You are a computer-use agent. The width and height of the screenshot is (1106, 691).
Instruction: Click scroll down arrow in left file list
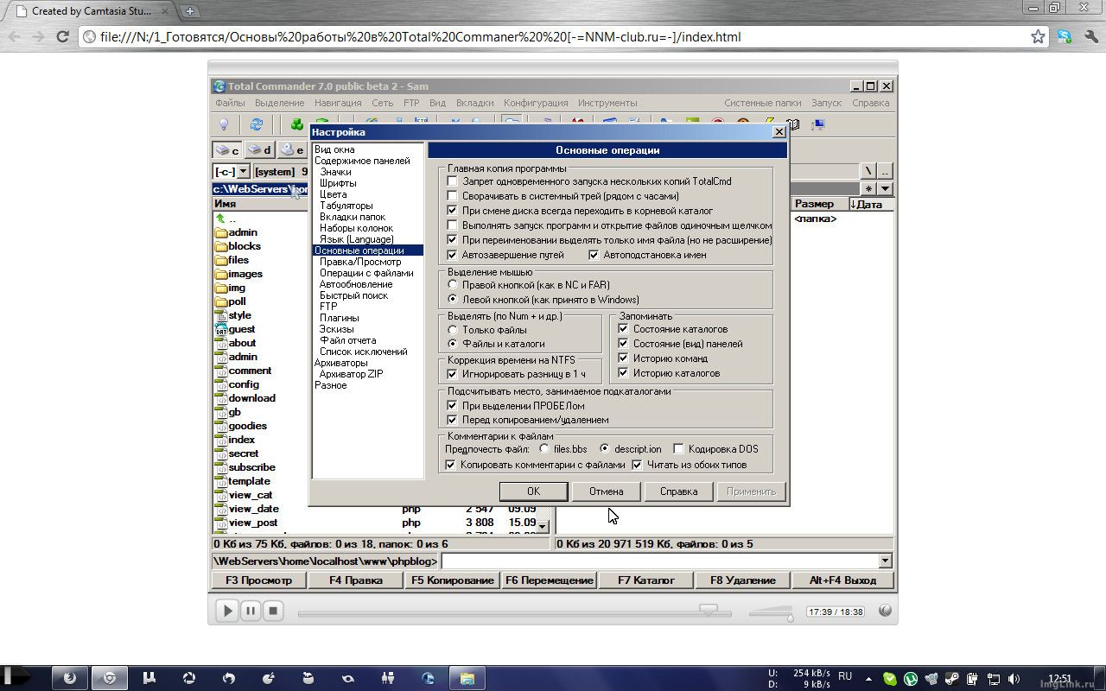(x=542, y=526)
